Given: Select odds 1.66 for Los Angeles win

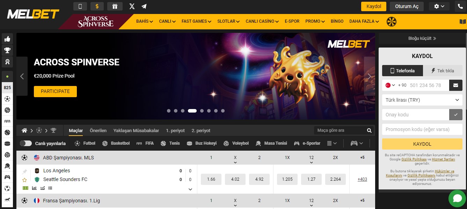Looking at the screenshot, I should (211, 179).
